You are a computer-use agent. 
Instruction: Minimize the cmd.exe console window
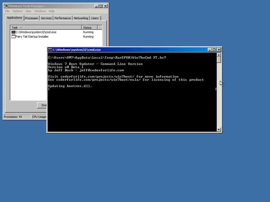[x=210, y=50]
